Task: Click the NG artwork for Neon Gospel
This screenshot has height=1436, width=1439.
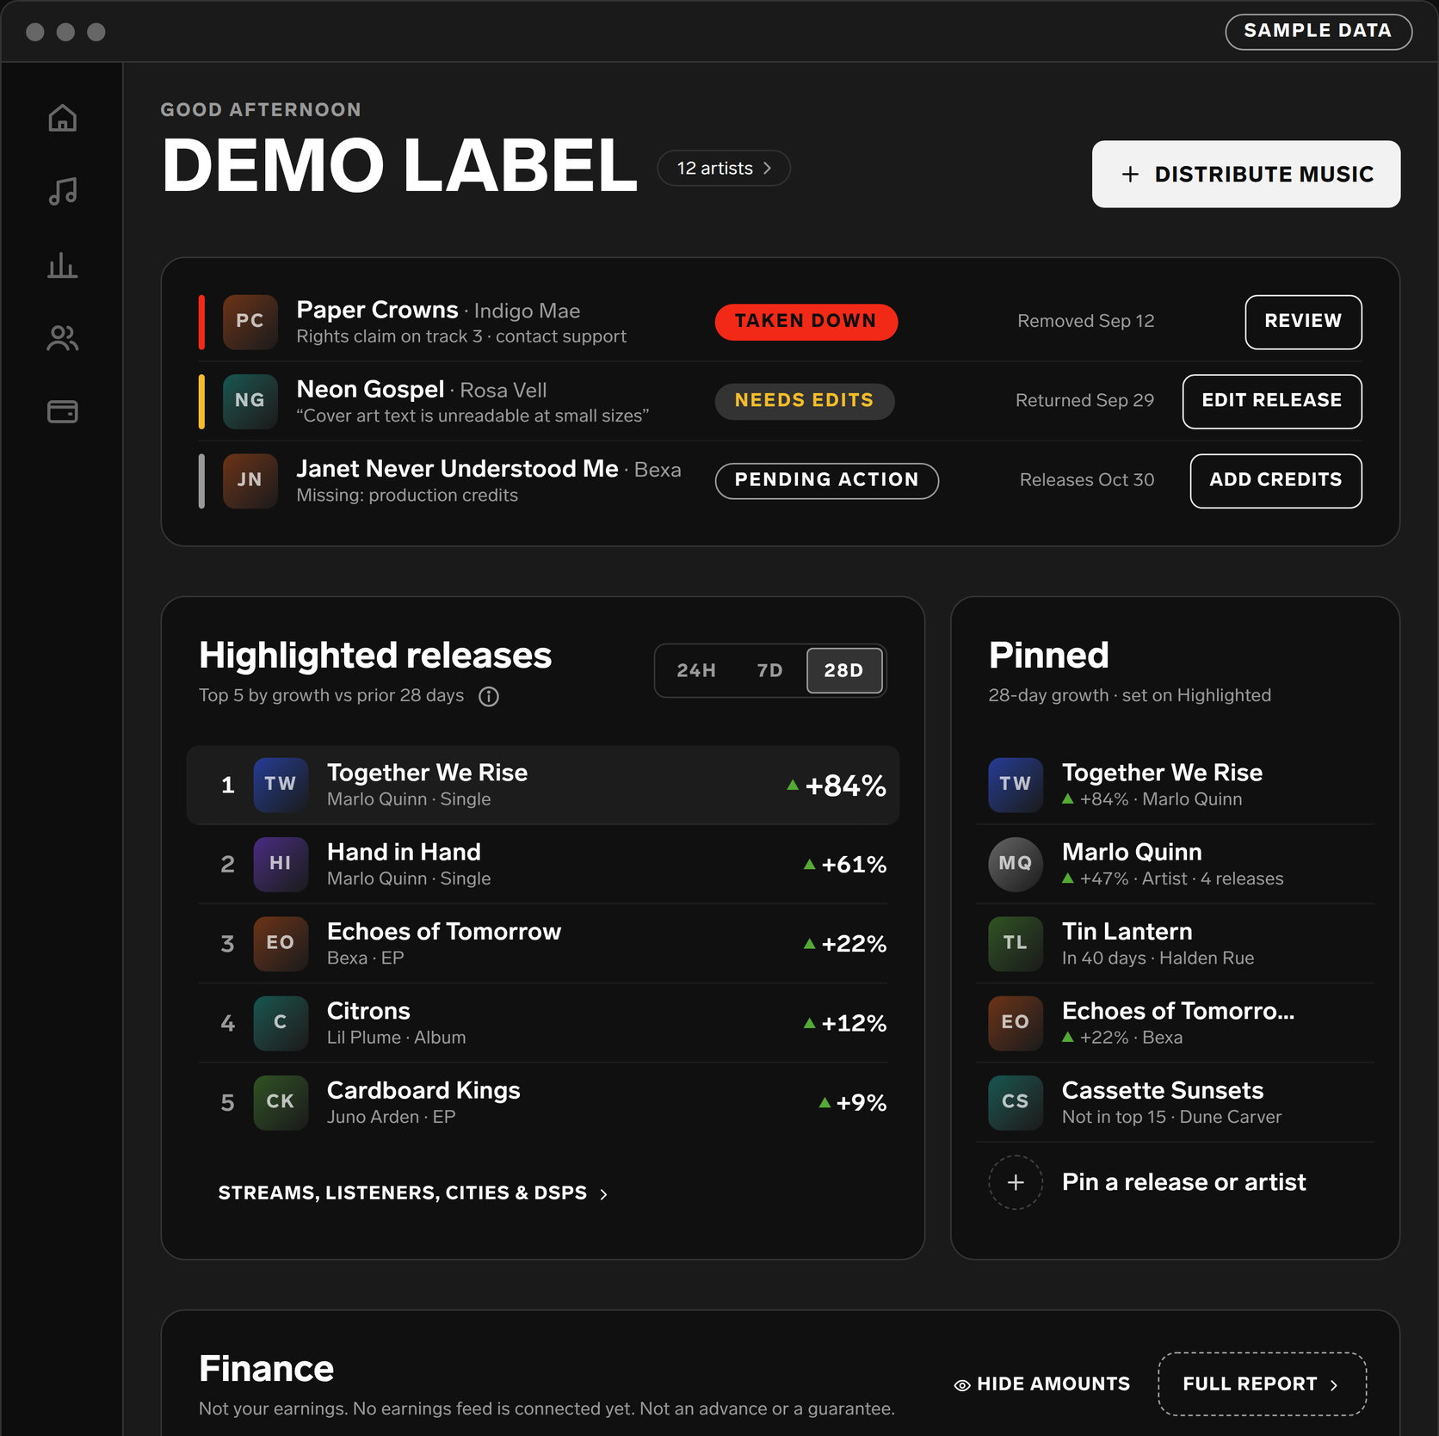Action: 250,401
